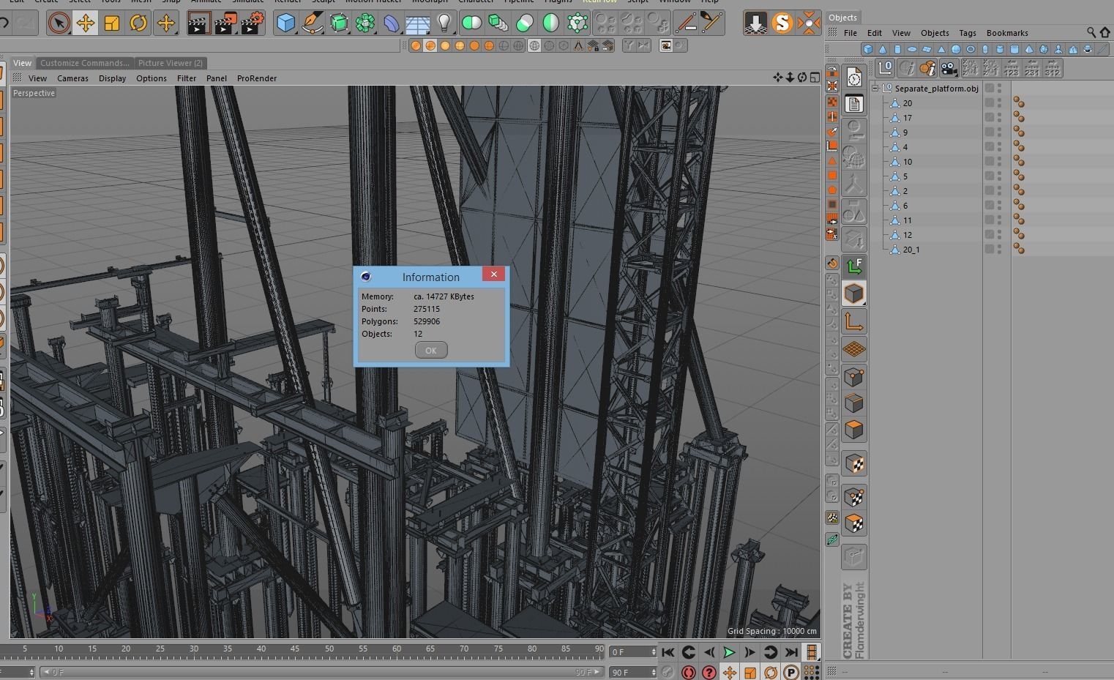The image size is (1114, 680).
Task: Click the orange S plugin icon
Action: pyautogui.click(x=782, y=23)
